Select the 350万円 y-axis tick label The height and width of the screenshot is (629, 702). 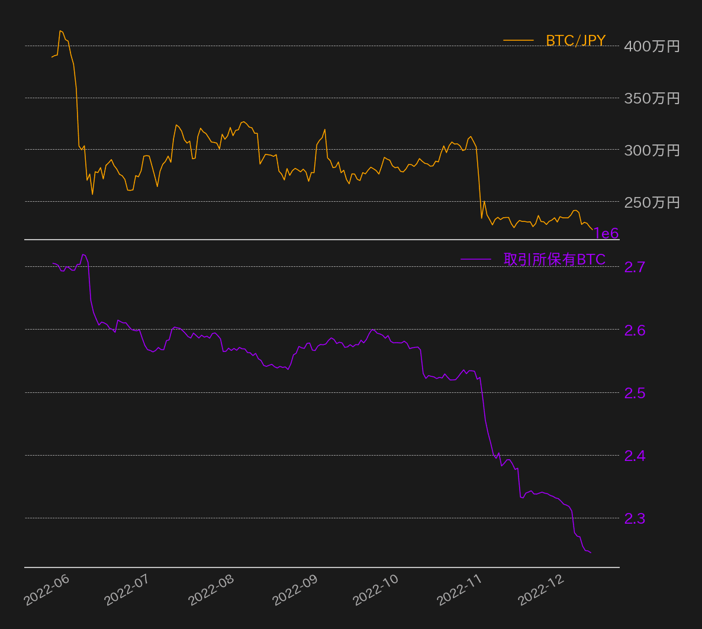click(x=652, y=98)
